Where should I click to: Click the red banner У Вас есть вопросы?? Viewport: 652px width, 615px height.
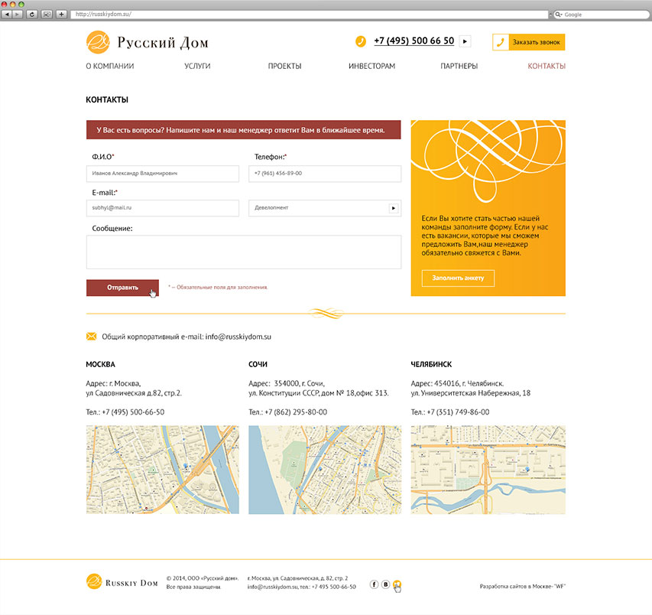click(244, 130)
